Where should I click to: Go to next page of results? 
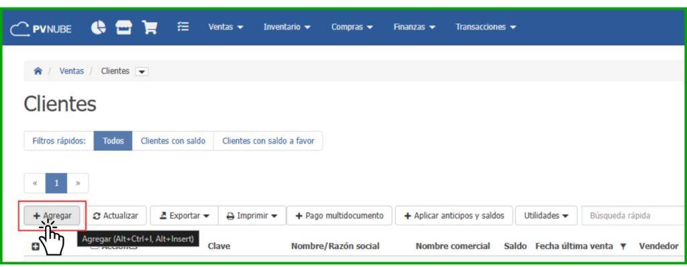[x=78, y=183]
